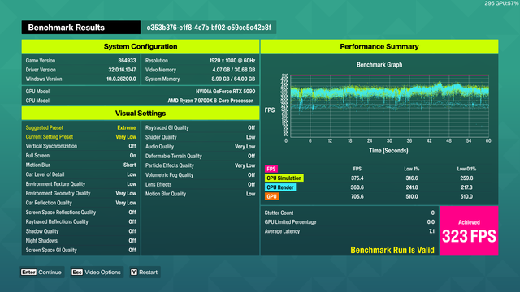Click the Shader Quality row

click(201, 137)
